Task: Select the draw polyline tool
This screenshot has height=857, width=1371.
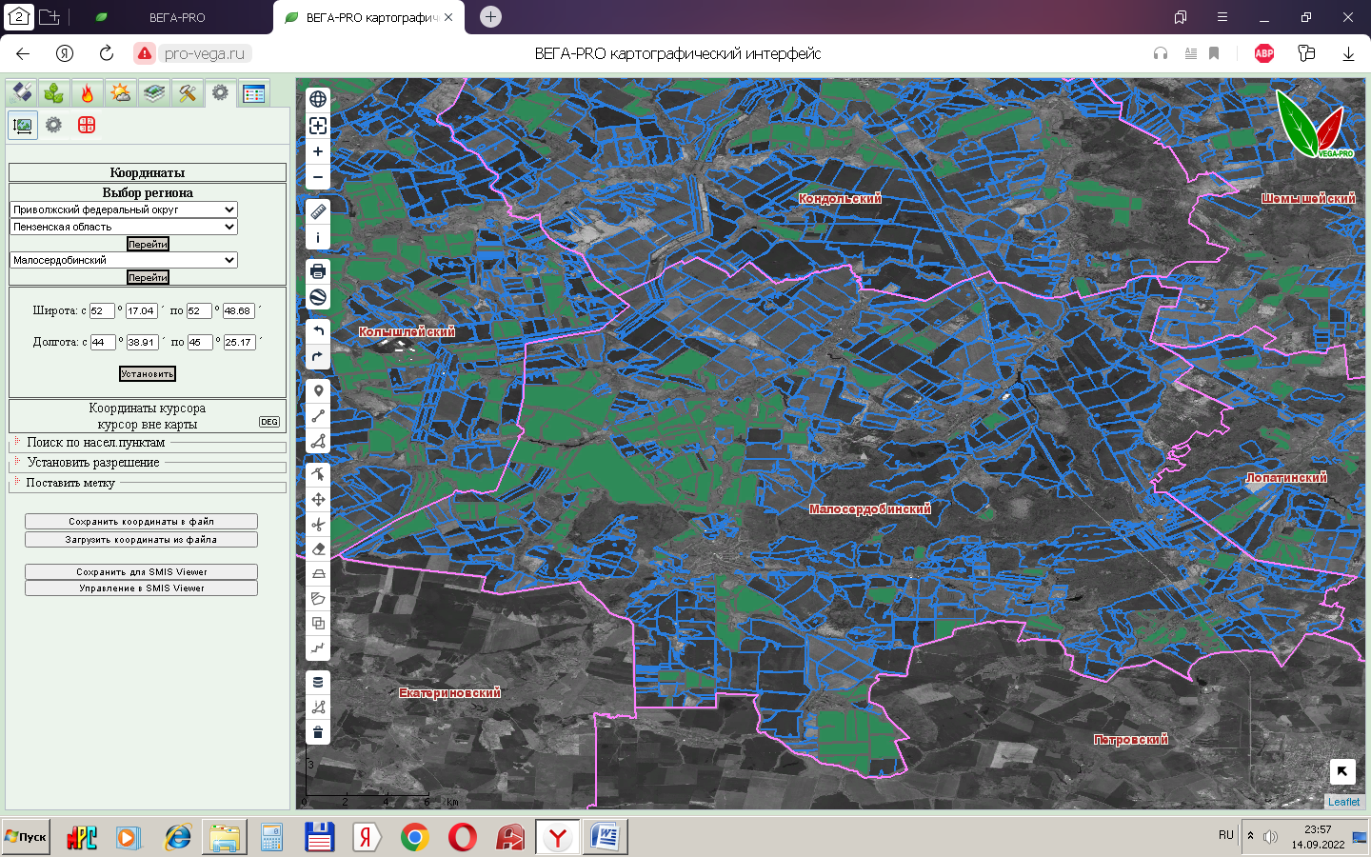Action: click(318, 416)
